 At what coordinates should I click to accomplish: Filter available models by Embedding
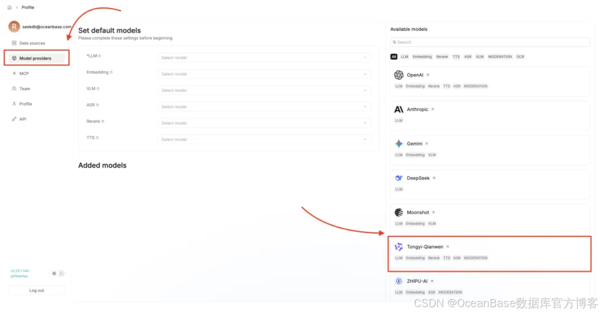point(422,57)
